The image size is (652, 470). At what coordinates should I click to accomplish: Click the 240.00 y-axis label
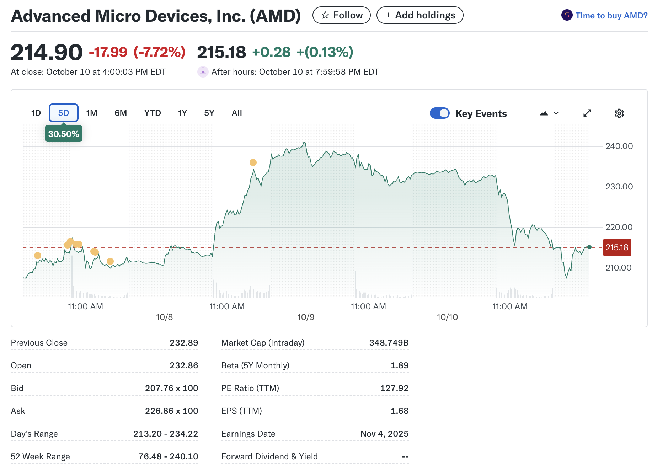619,146
